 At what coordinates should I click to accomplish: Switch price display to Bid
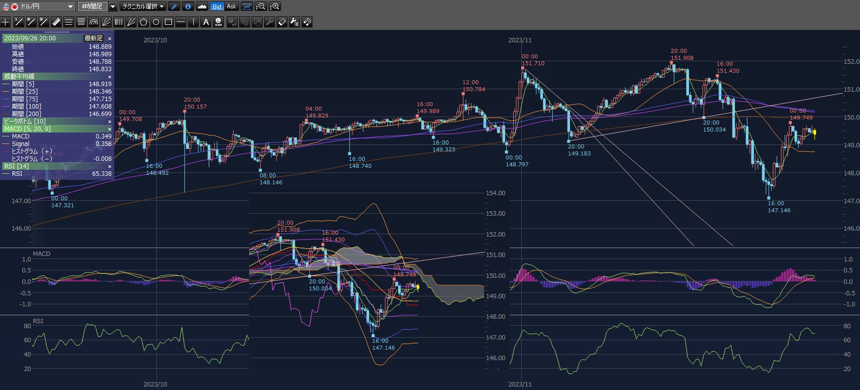(x=217, y=6)
